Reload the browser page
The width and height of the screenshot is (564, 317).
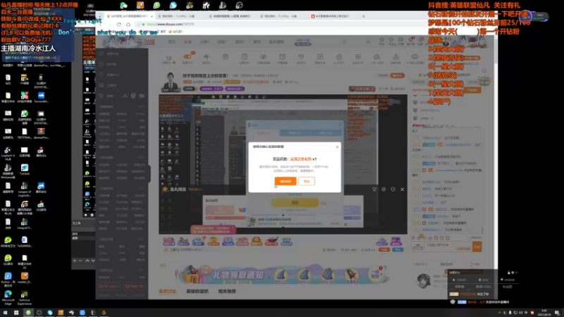(x=118, y=25)
